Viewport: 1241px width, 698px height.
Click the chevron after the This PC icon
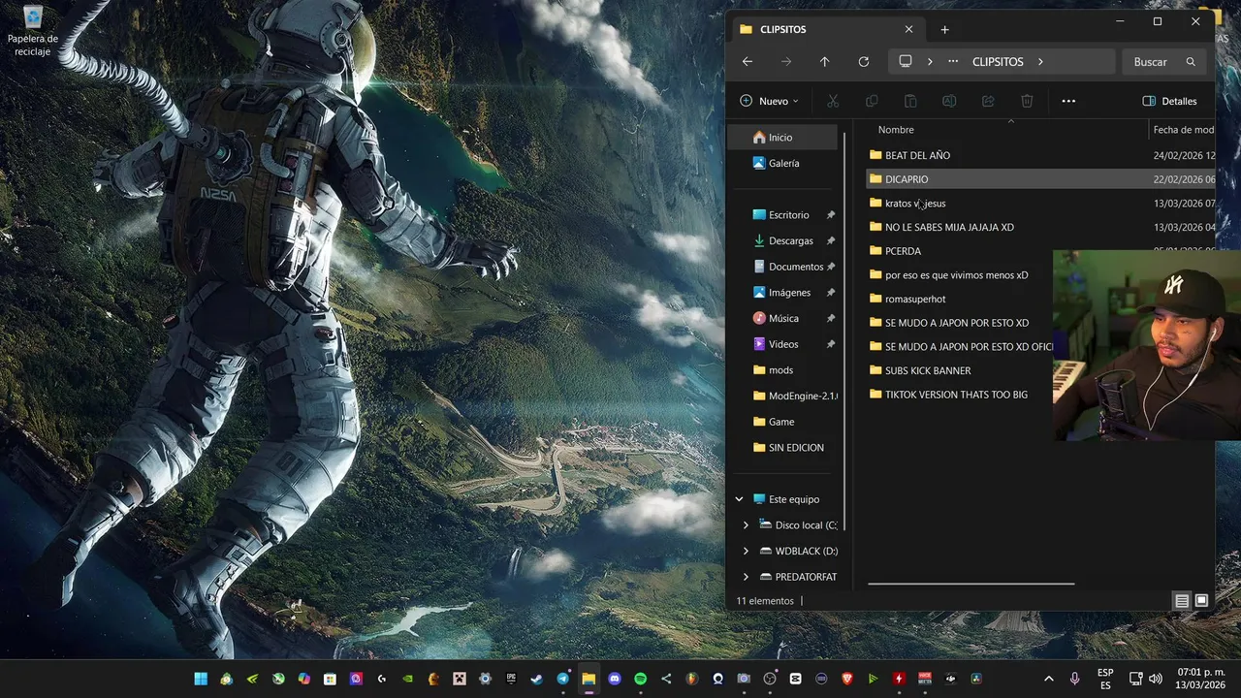pyautogui.click(x=930, y=61)
